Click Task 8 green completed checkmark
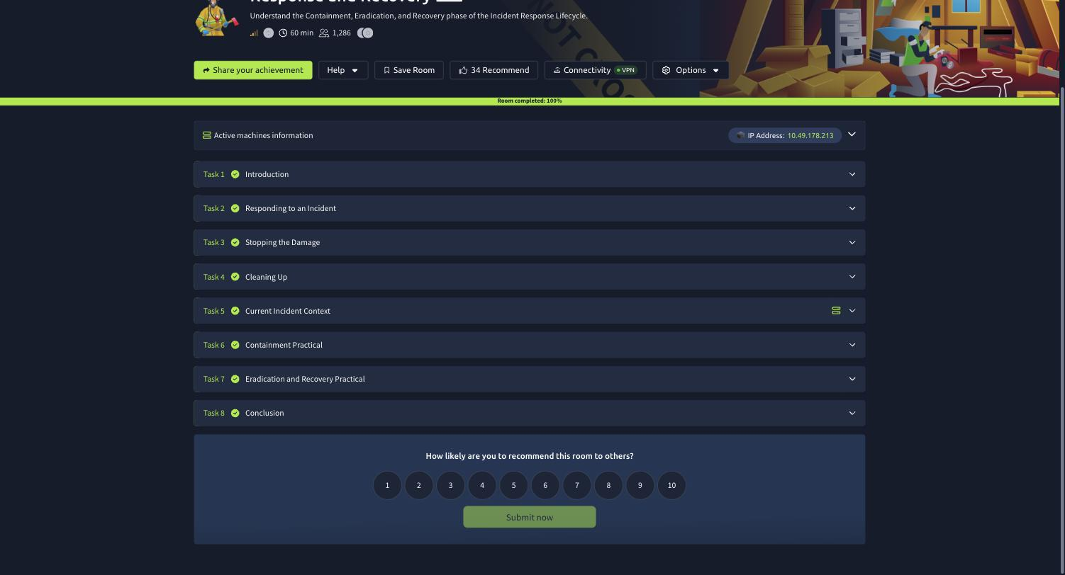The height and width of the screenshot is (575, 1065). (x=235, y=413)
